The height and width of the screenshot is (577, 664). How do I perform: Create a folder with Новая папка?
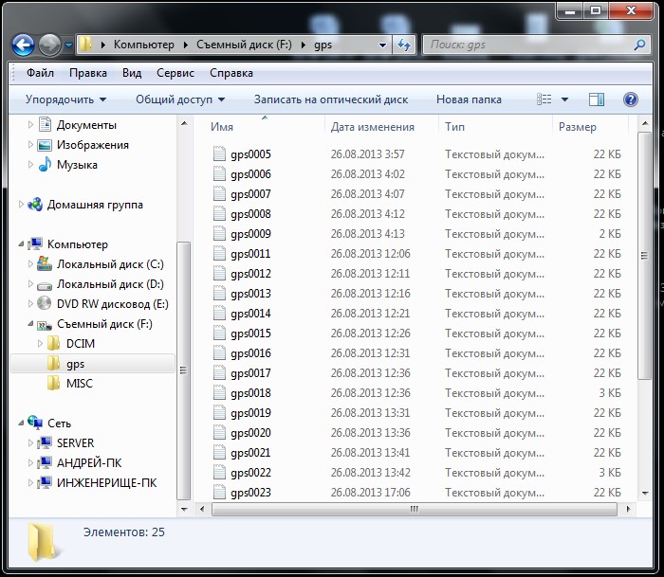tap(469, 99)
